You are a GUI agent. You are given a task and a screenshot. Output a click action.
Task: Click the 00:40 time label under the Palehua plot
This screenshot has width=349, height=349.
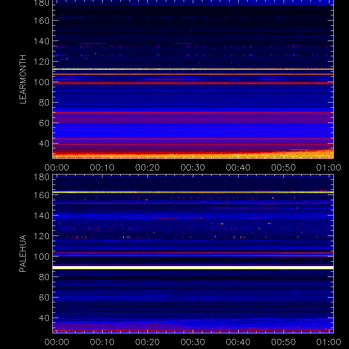[x=238, y=342]
